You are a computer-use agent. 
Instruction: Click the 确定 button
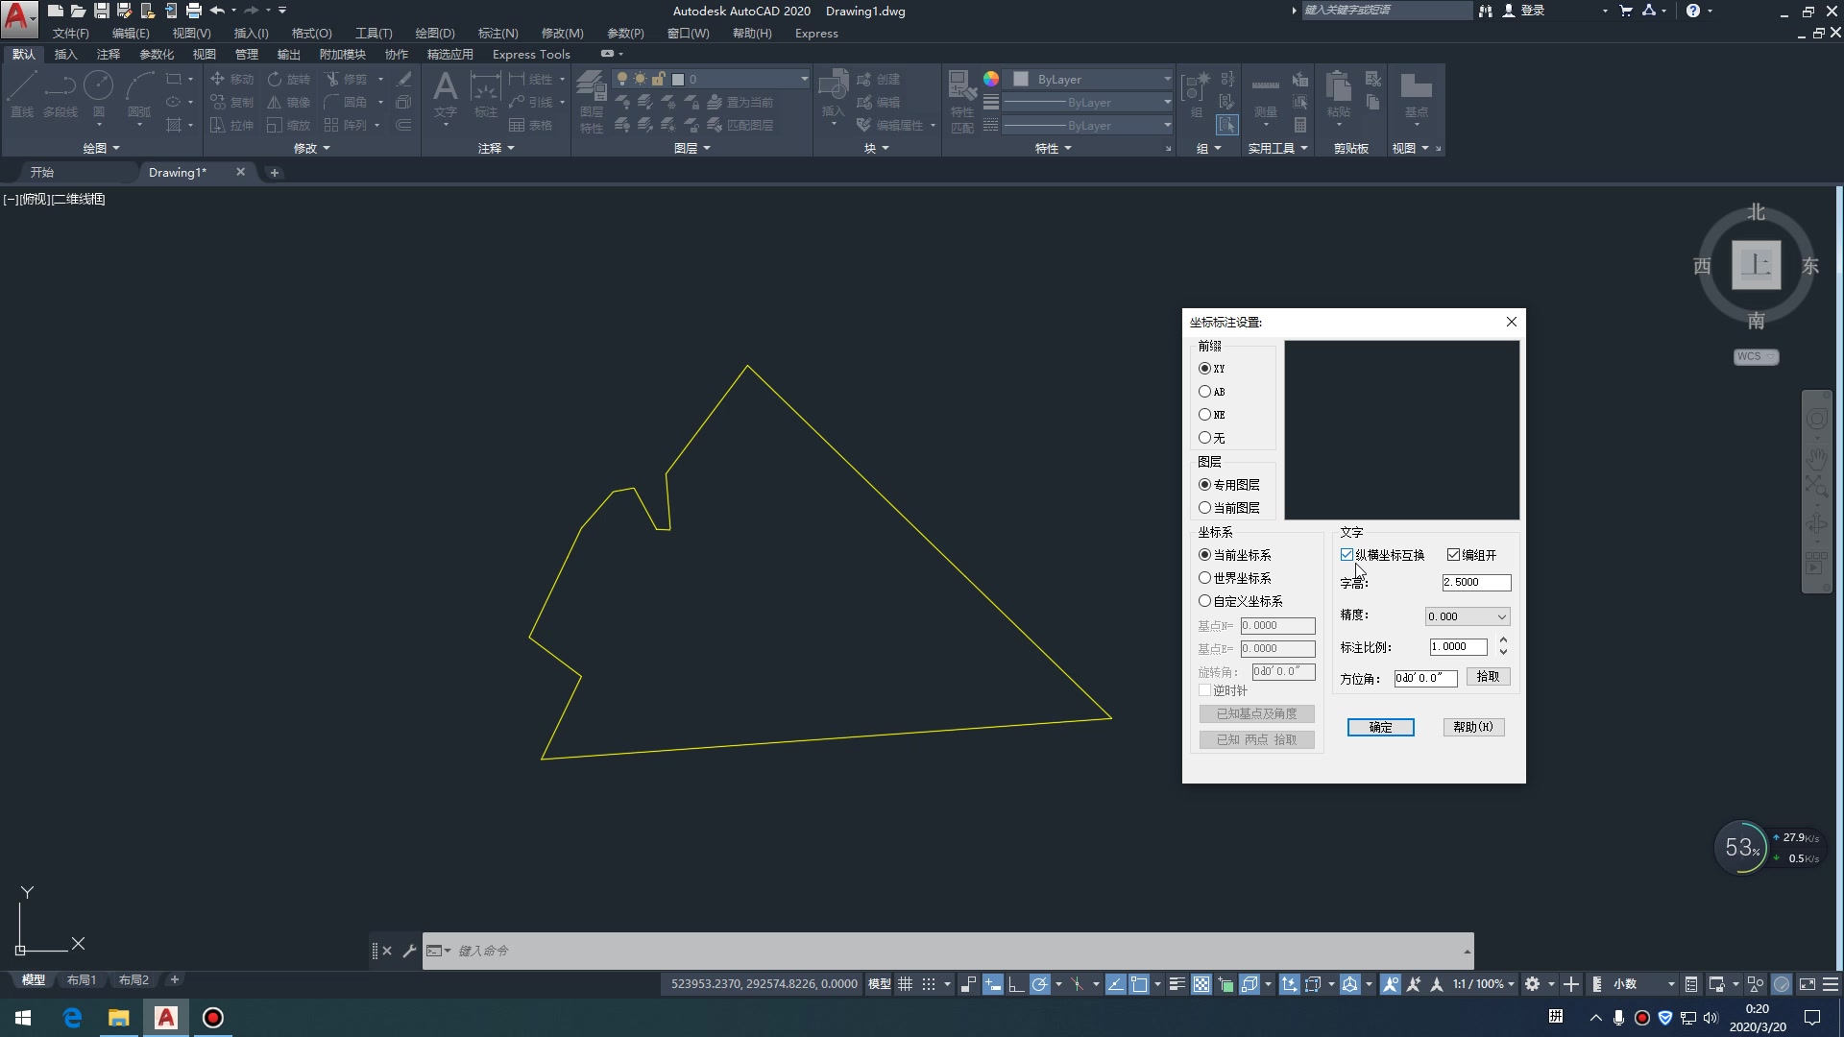1380,727
